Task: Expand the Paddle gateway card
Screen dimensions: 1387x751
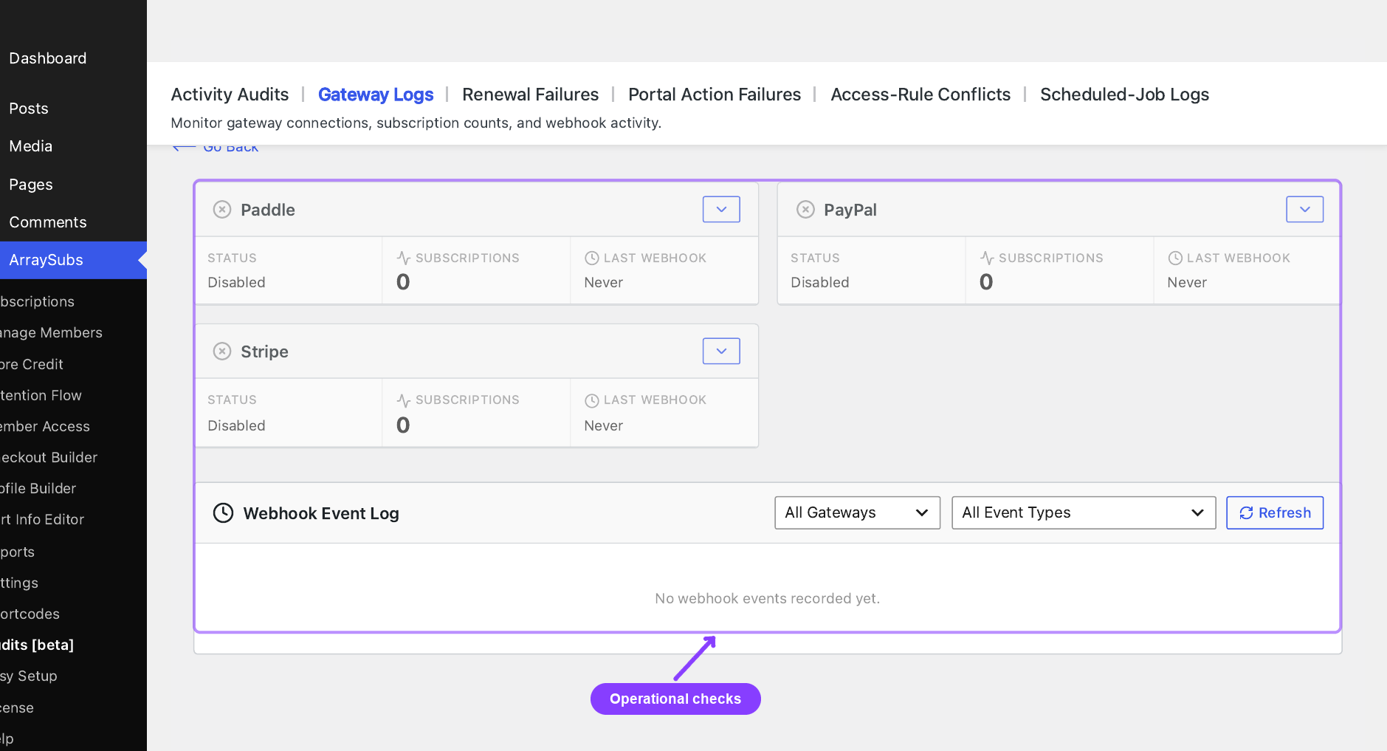Action: [721, 210]
